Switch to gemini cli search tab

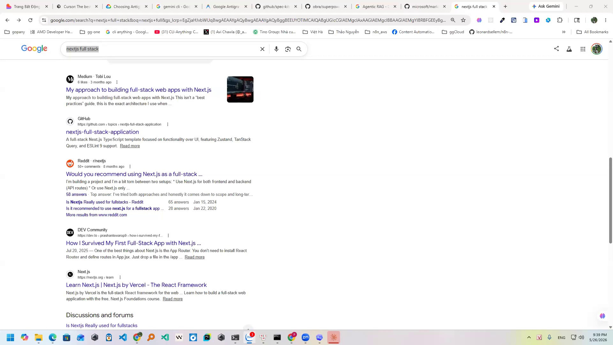(176, 6)
